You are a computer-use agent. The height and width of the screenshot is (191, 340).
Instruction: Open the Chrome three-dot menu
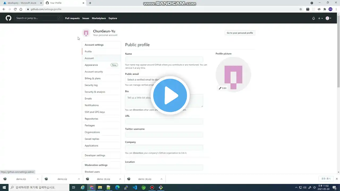click(336, 9)
